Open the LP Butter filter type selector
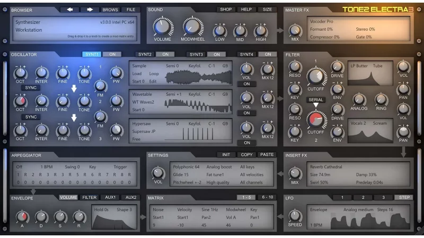 pos(359,66)
